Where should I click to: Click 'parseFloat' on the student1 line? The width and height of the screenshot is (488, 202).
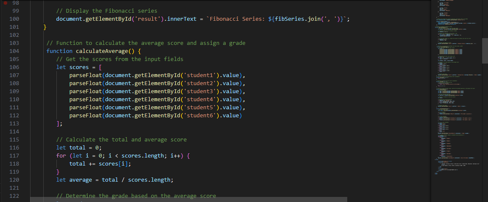pos(86,75)
